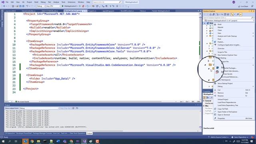Collapse the Misc section in Properties
Viewport: 256px width, 144px height.
[x=204, y=106]
